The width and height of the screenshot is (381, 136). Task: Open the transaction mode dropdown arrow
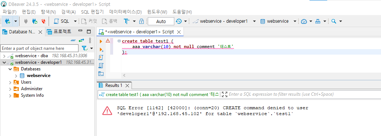click(x=134, y=21)
